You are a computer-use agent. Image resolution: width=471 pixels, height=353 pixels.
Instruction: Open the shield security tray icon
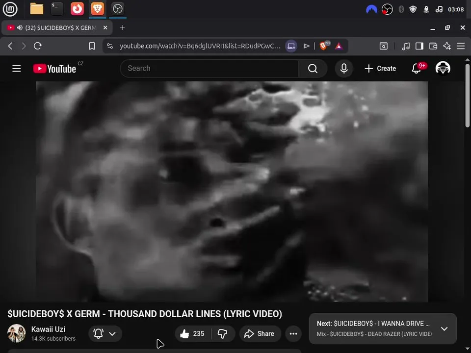(413, 10)
